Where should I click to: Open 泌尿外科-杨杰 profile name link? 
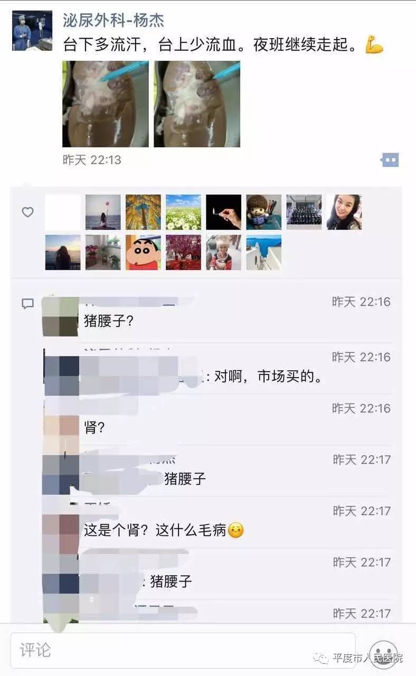click(x=114, y=20)
